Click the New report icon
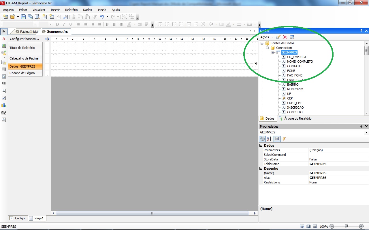The width and height of the screenshot is (369, 230). click(x=5, y=17)
